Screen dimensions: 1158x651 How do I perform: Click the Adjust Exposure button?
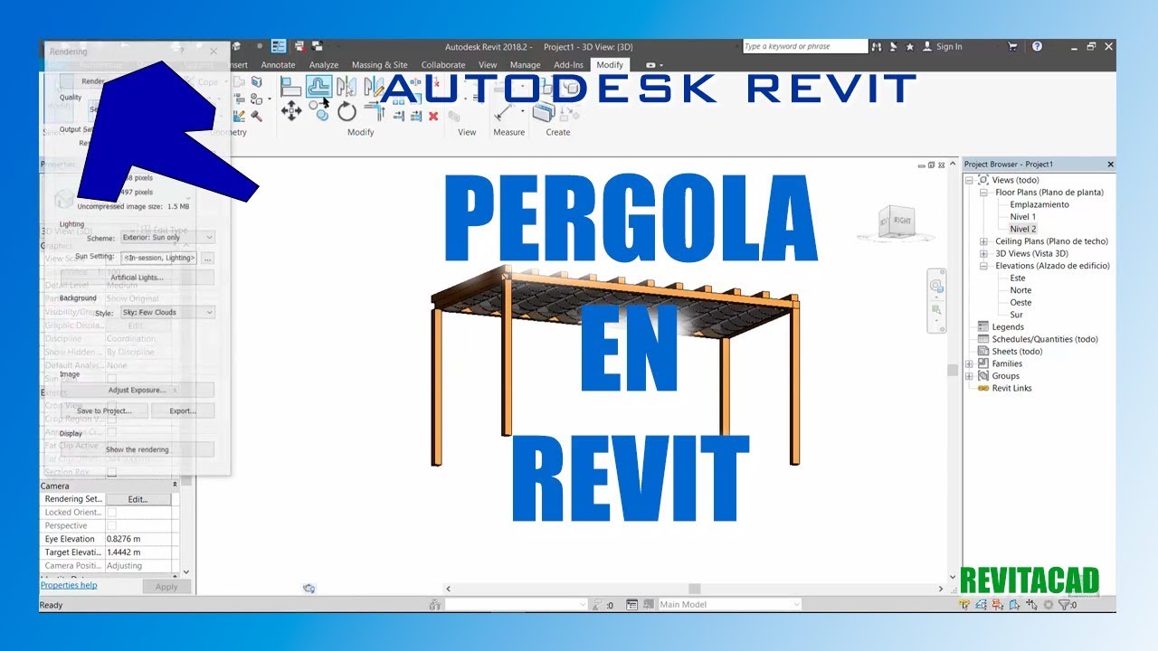pyautogui.click(x=138, y=391)
